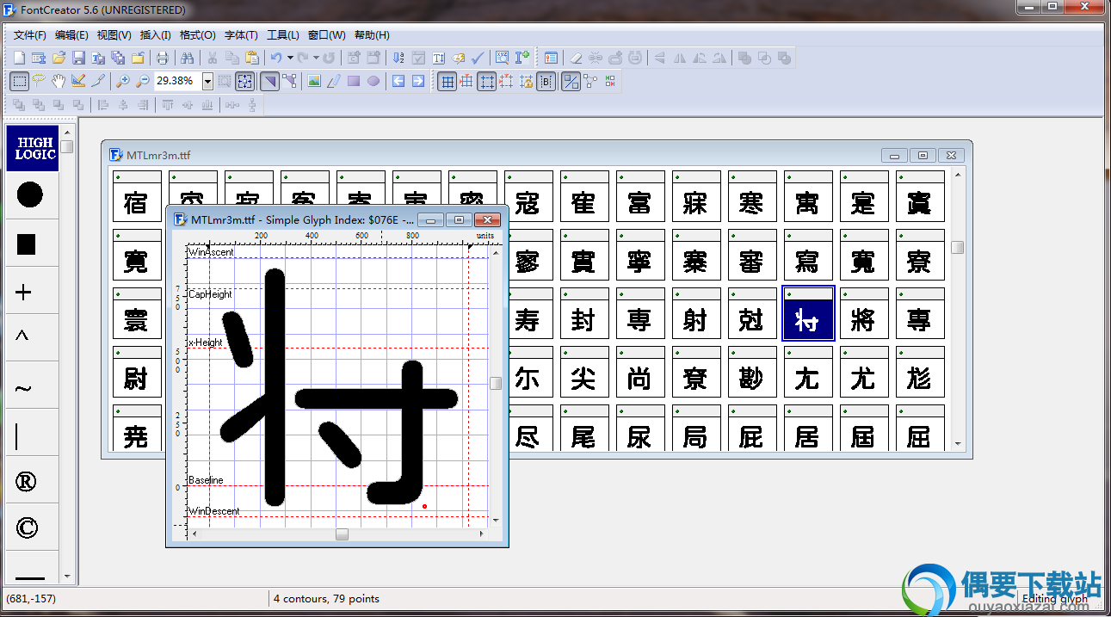Toggle snap to grid button
Image resolution: width=1111 pixels, height=617 pixels.
[x=466, y=81]
